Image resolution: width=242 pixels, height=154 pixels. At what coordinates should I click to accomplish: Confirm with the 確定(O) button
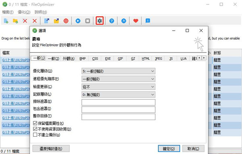pyautogui.click(x=169, y=149)
